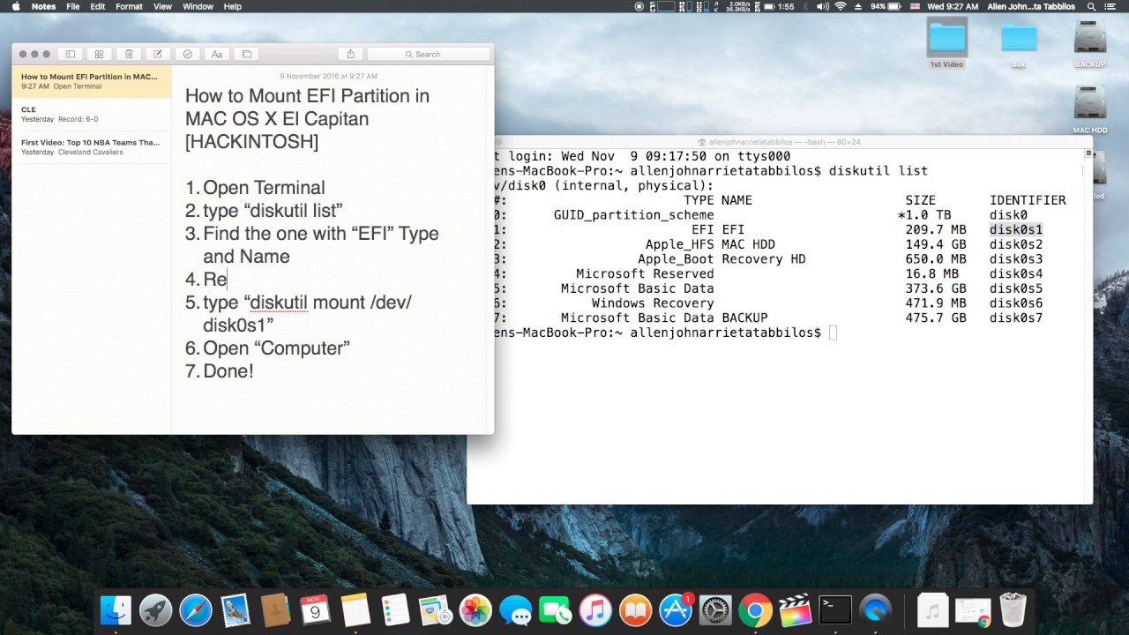Open Mail from the Dock
Screen dimensions: 1129x635
tap(236, 610)
